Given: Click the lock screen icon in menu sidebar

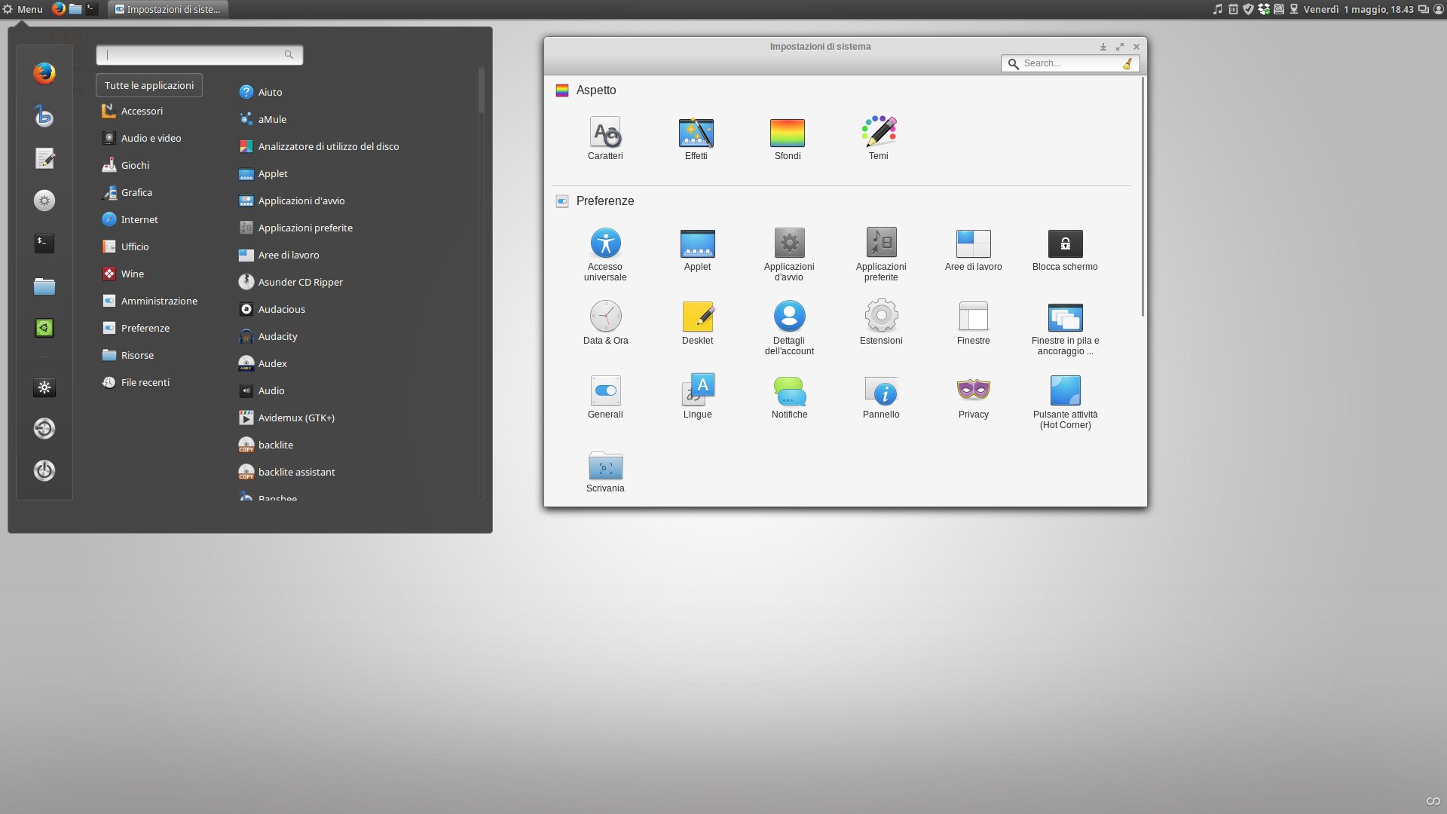Looking at the screenshot, I should tap(44, 387).
